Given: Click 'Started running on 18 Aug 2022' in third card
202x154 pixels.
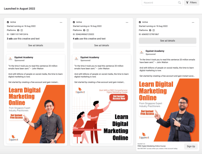Looking at the screenshot, I should pyautogui.click(x=153, y=26).
